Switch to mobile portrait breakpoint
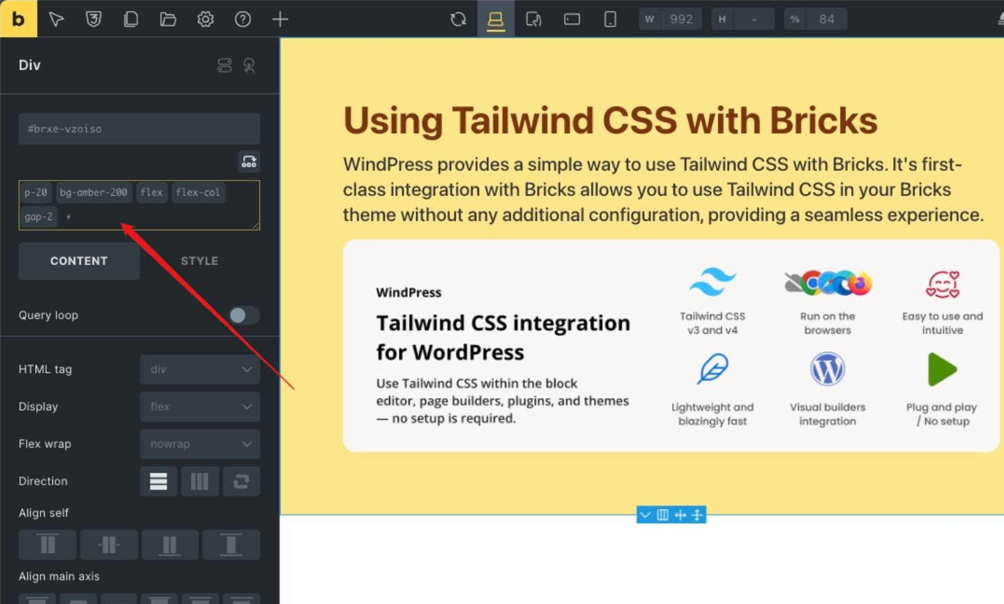 (610, 19)
